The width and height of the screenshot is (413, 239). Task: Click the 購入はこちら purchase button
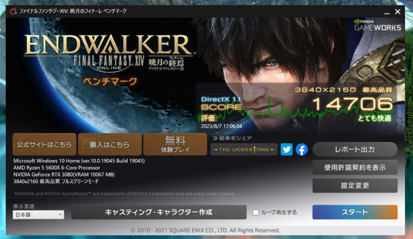110,144
